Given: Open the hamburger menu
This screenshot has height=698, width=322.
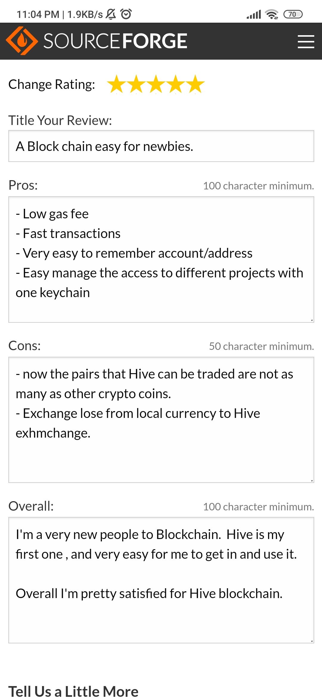Looking at the screenshot, I should [306, 41].
